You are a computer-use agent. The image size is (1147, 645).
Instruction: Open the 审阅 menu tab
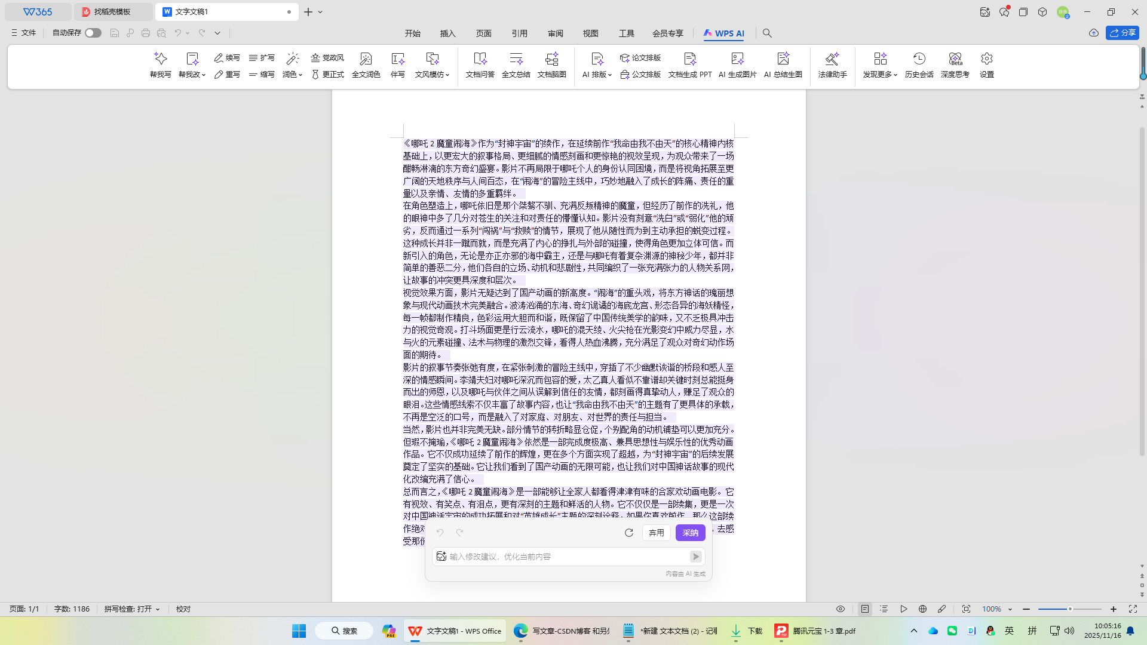click(555, 33)
